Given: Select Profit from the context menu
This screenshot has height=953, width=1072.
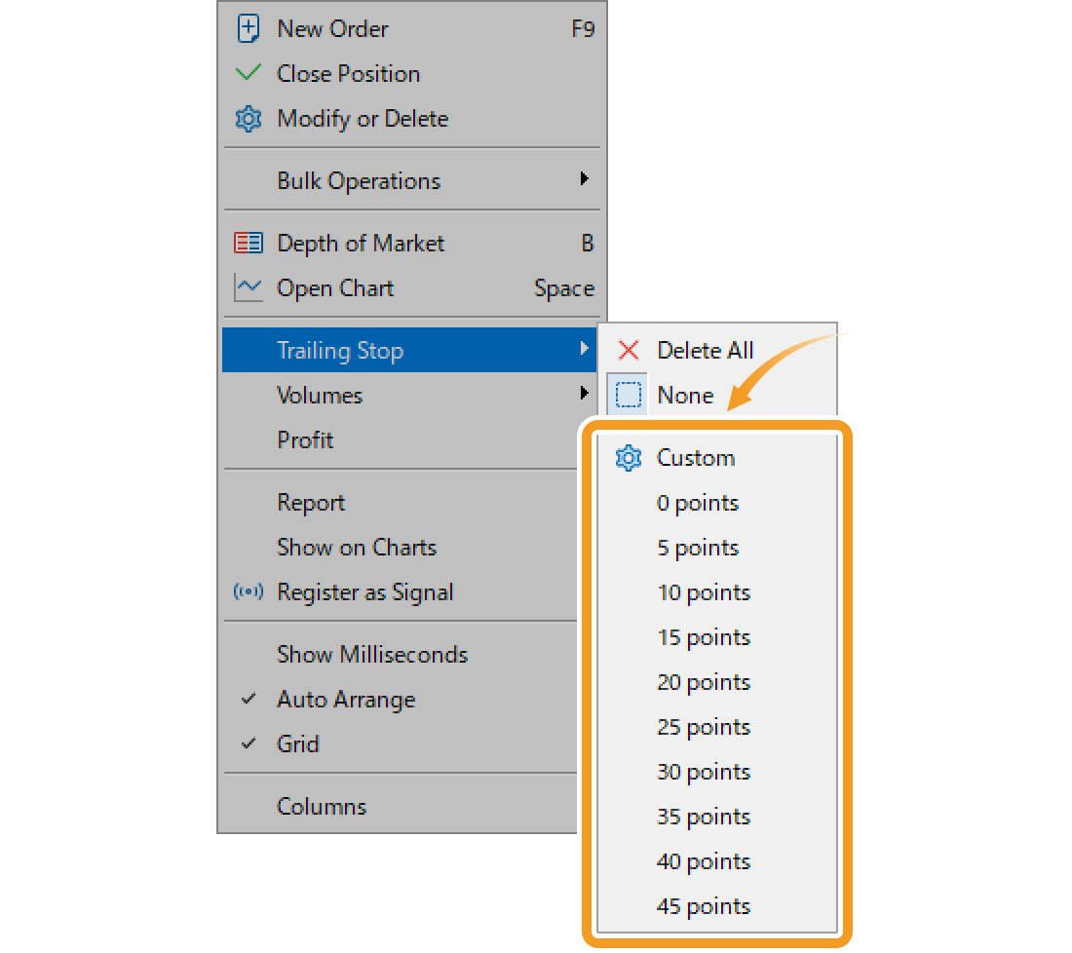Looking at the screenshot, I should pos(305,439).
